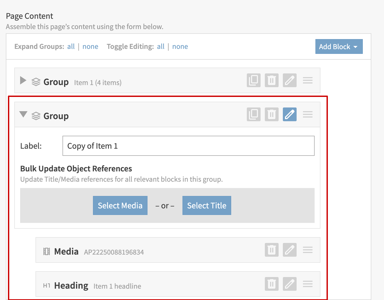Delete the Heading block

tap(271, 284)
